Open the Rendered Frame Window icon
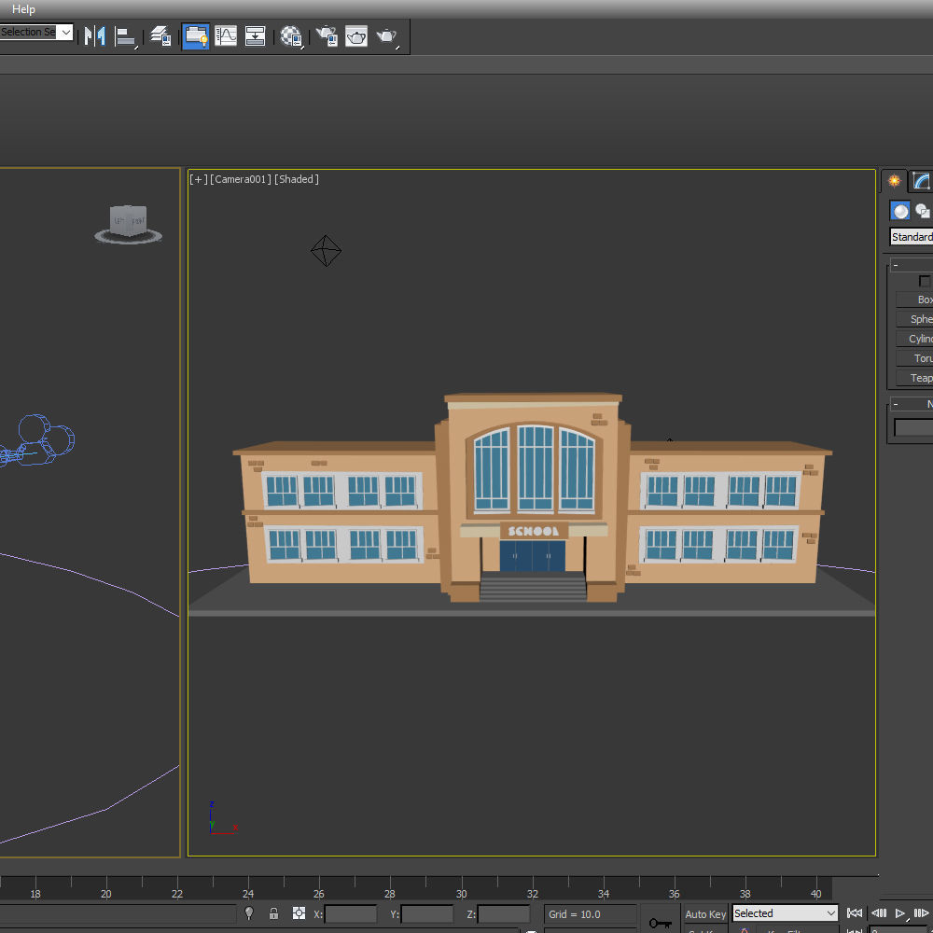 [x=355, y=36]
